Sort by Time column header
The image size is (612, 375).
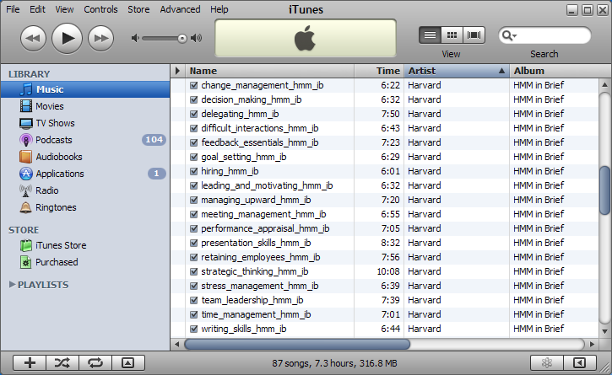point(379,71)
